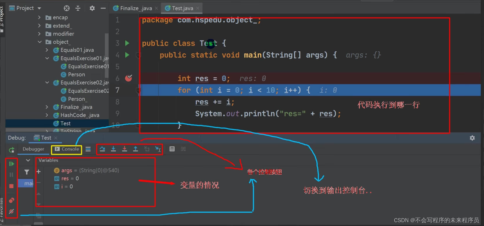Expand the extend_ folder
This screenshot has height=226, width=484.
click(39, 26)
